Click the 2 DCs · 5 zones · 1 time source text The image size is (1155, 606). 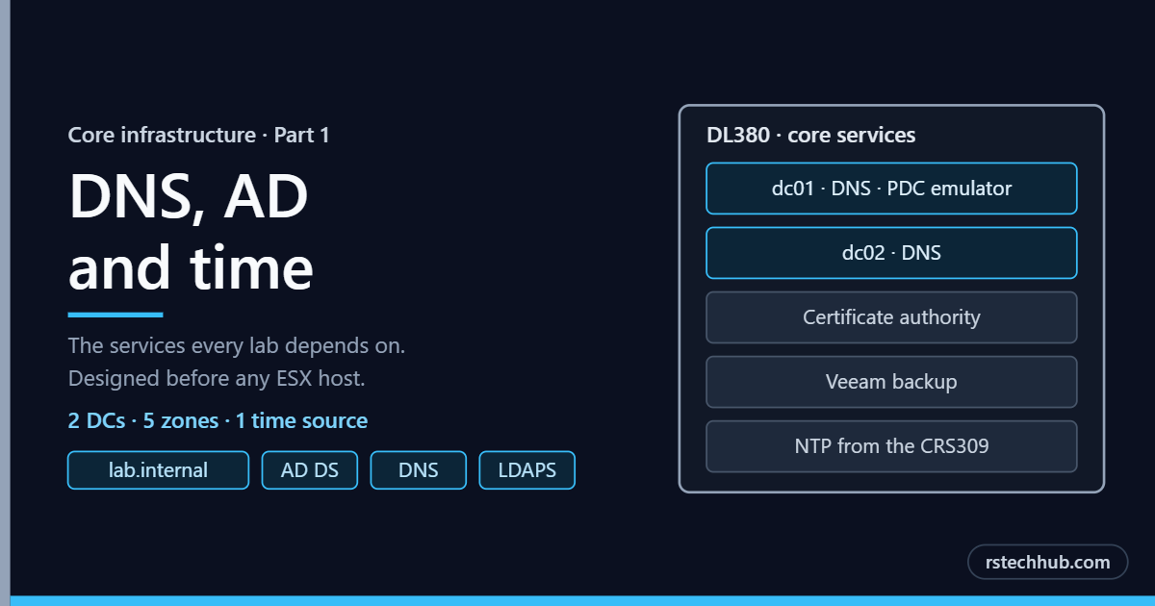pyautogui.click(x=218, y=420)
